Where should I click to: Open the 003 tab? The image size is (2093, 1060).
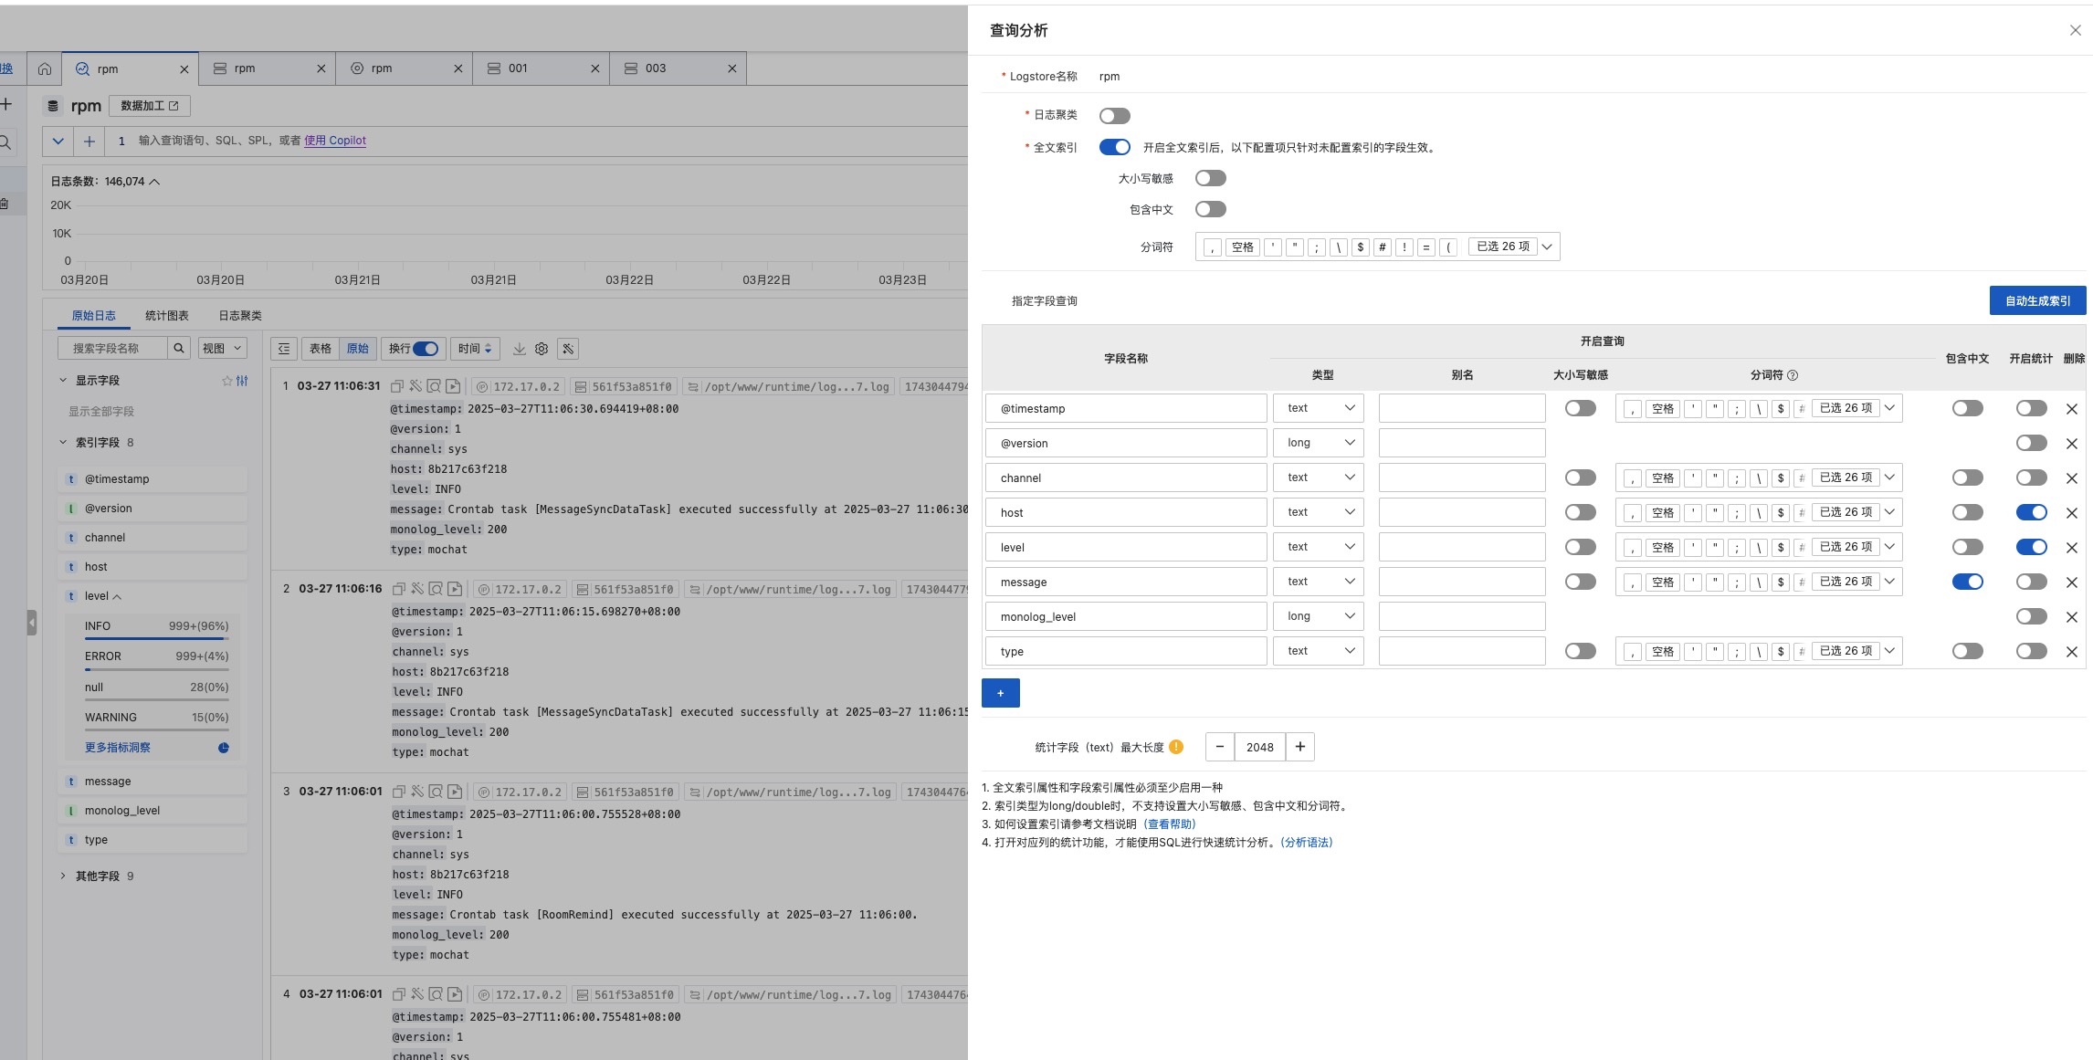pos(656,68)
